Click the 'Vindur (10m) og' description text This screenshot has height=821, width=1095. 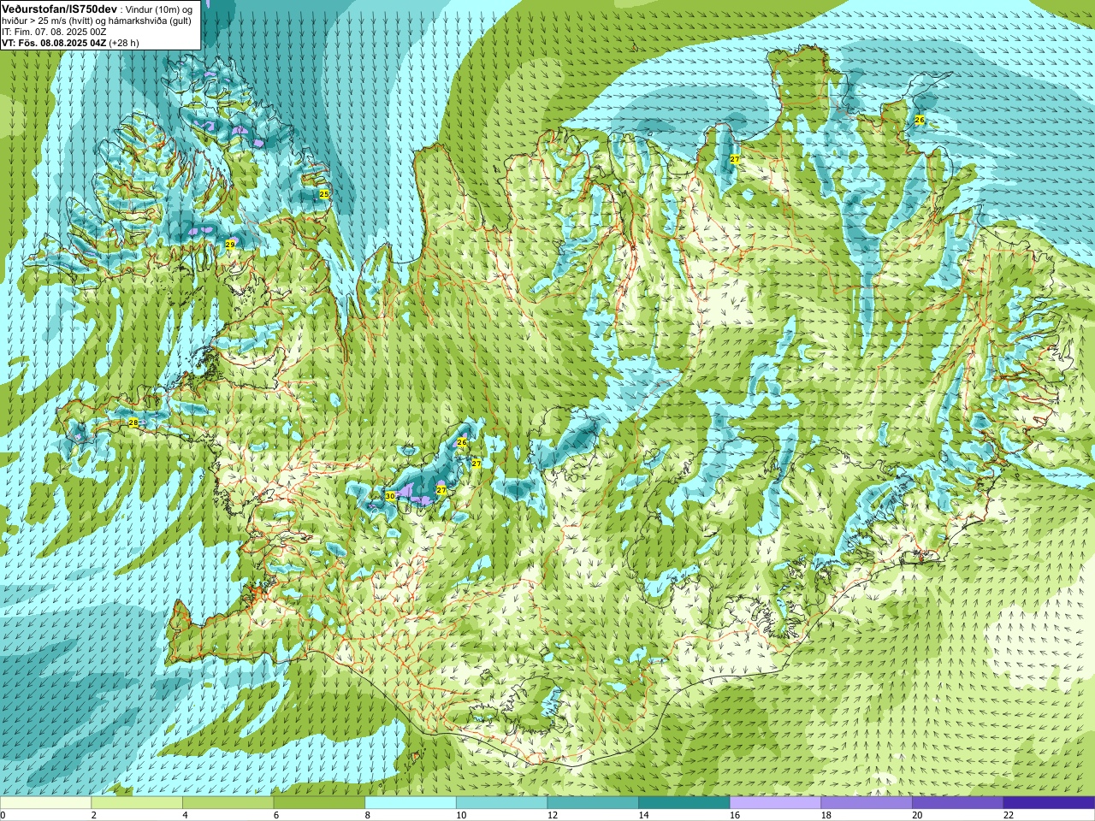tap(159, 9)
